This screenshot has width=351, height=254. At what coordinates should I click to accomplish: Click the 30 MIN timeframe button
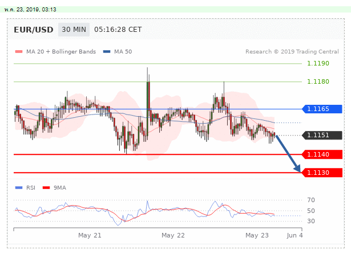[x=74, y=30]
